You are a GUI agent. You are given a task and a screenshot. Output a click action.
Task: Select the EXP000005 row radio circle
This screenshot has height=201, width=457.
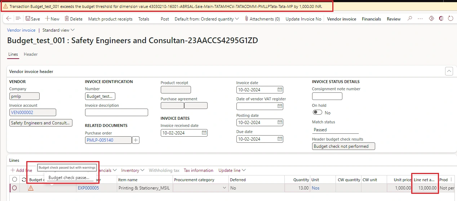tap(14, 188)
